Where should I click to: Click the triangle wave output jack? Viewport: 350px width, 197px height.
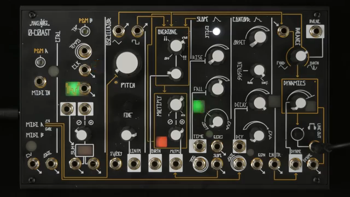(119, 31)
